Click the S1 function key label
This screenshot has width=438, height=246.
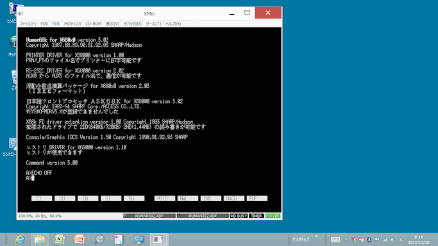point(111,199)
